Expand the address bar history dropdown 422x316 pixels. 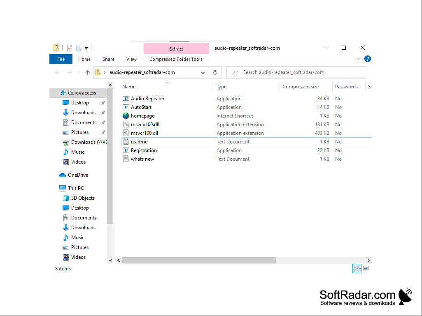click(203, 73)
